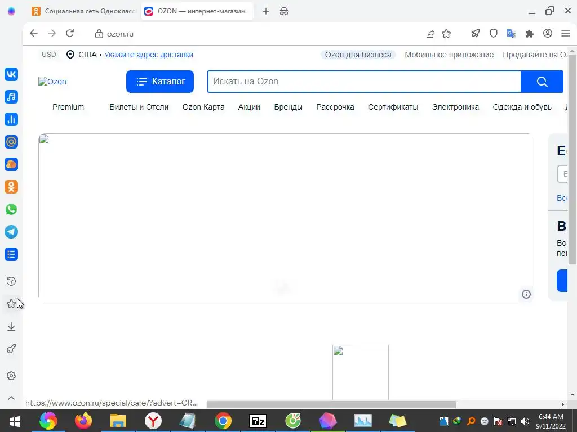
Task: Click 'Укажите адрес доставки' link
Action: point(149,55)
